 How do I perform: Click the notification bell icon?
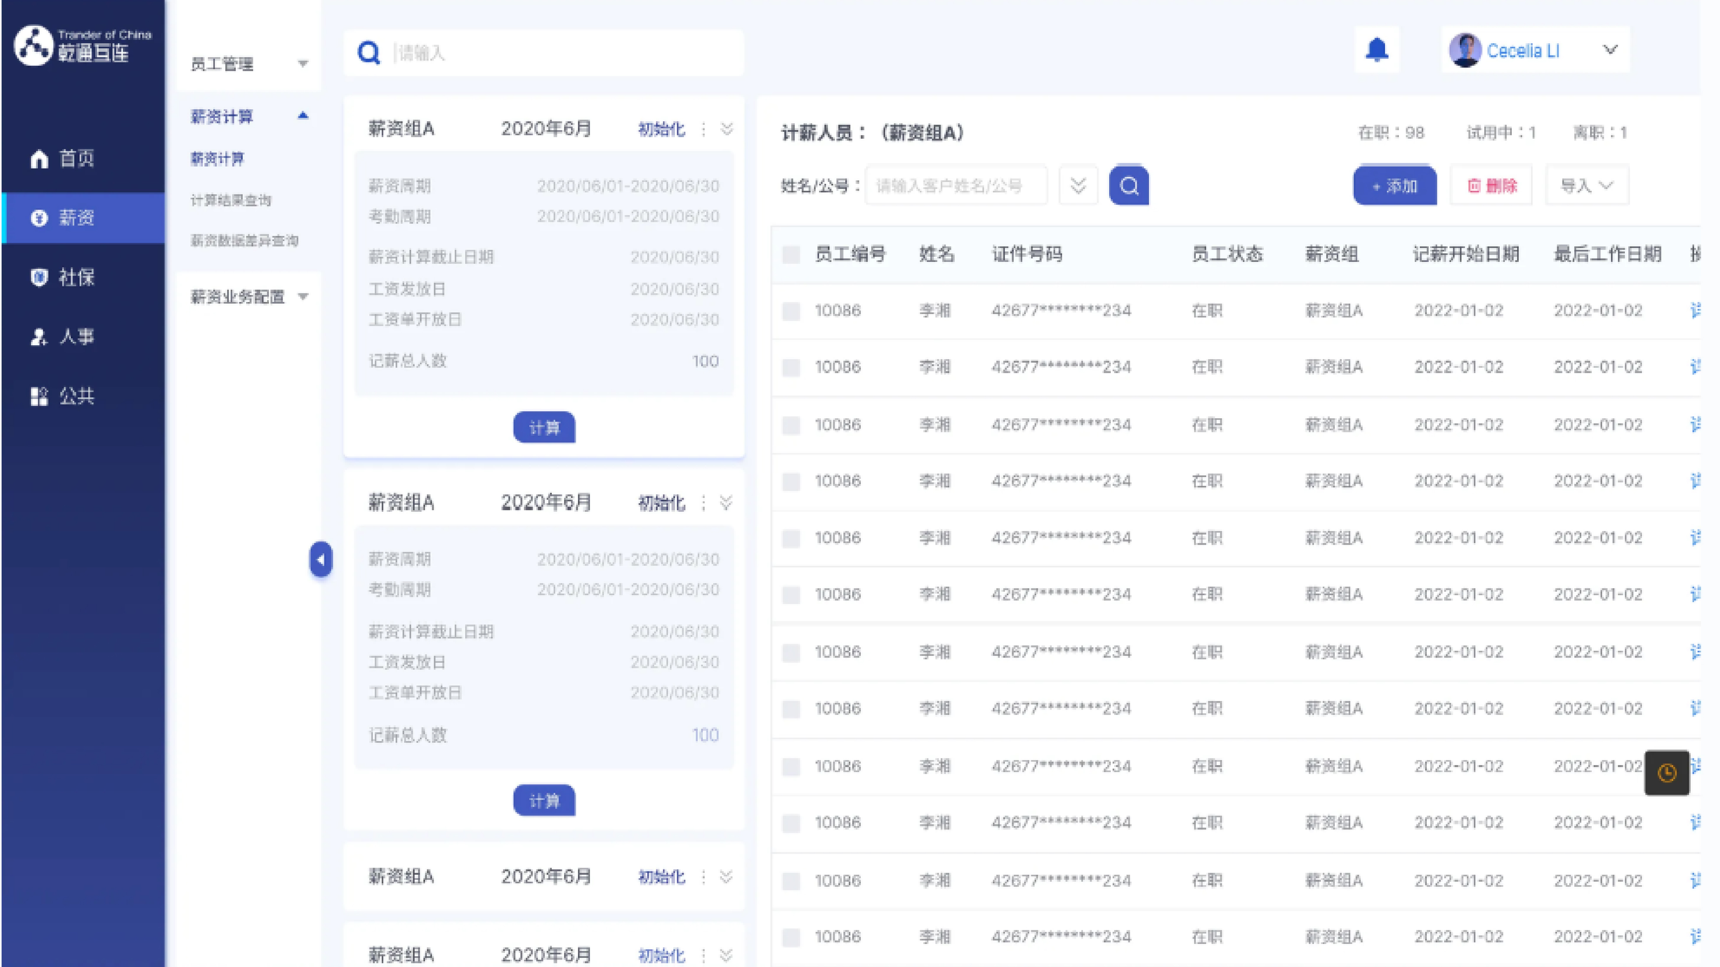point(1377,50)
